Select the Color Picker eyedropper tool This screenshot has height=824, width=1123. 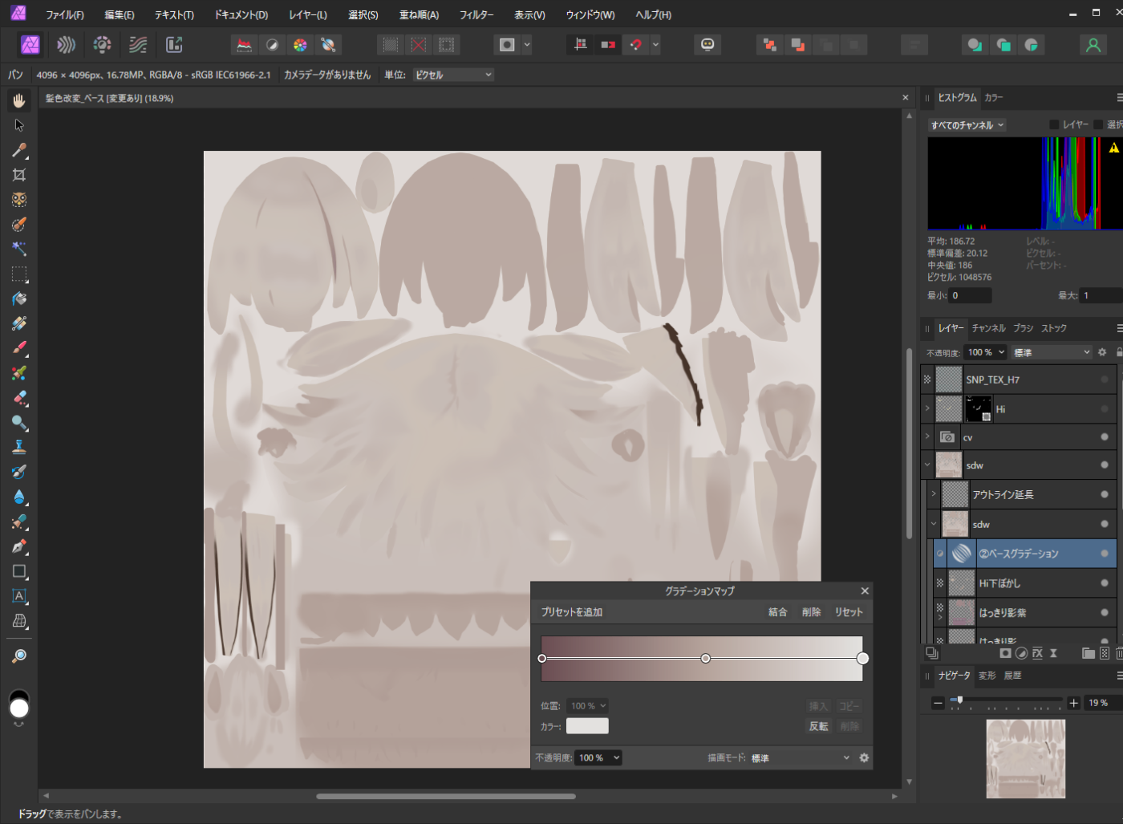click(19, 150)
